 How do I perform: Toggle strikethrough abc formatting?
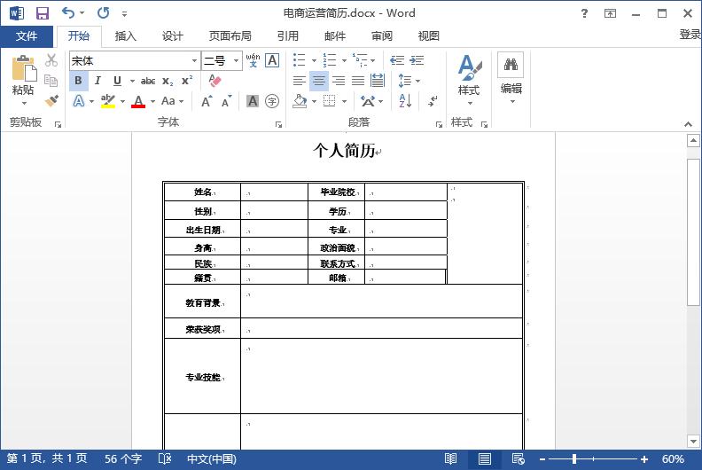coord(148,81)
